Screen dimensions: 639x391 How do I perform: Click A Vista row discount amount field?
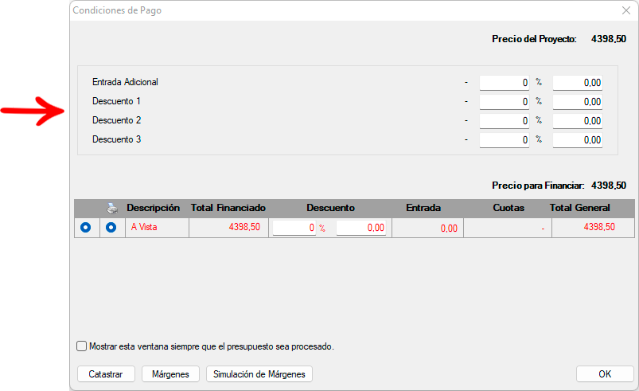(x=361, y=228)
